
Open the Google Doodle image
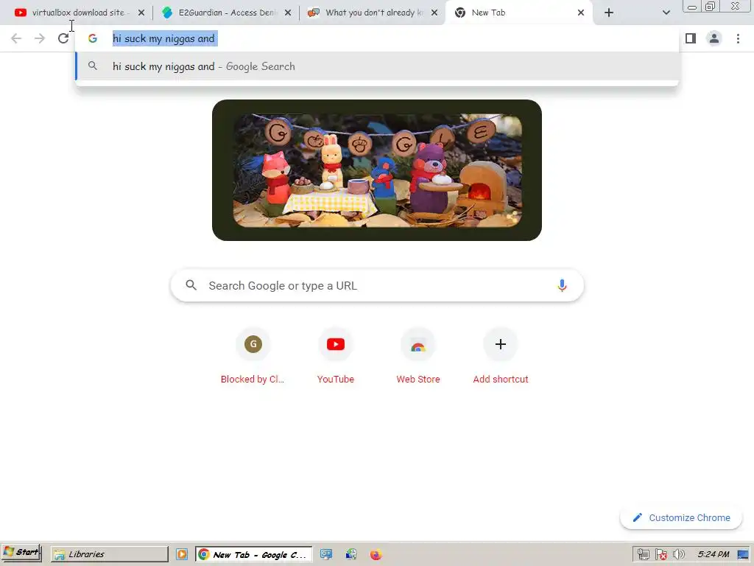(x=377, y=170)
